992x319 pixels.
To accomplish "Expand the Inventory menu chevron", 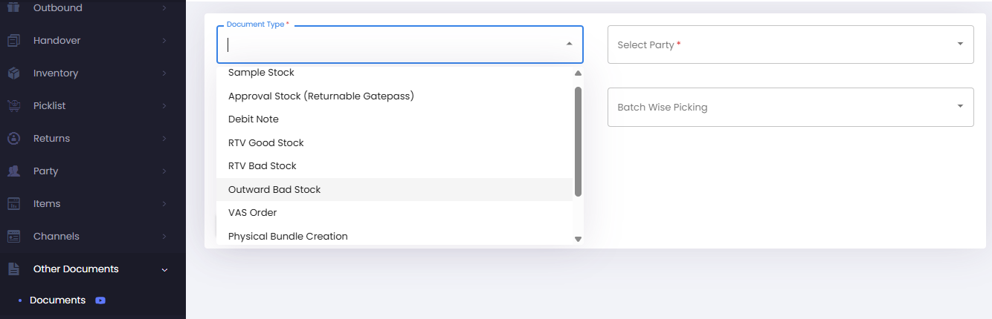I will coord(164,73).
